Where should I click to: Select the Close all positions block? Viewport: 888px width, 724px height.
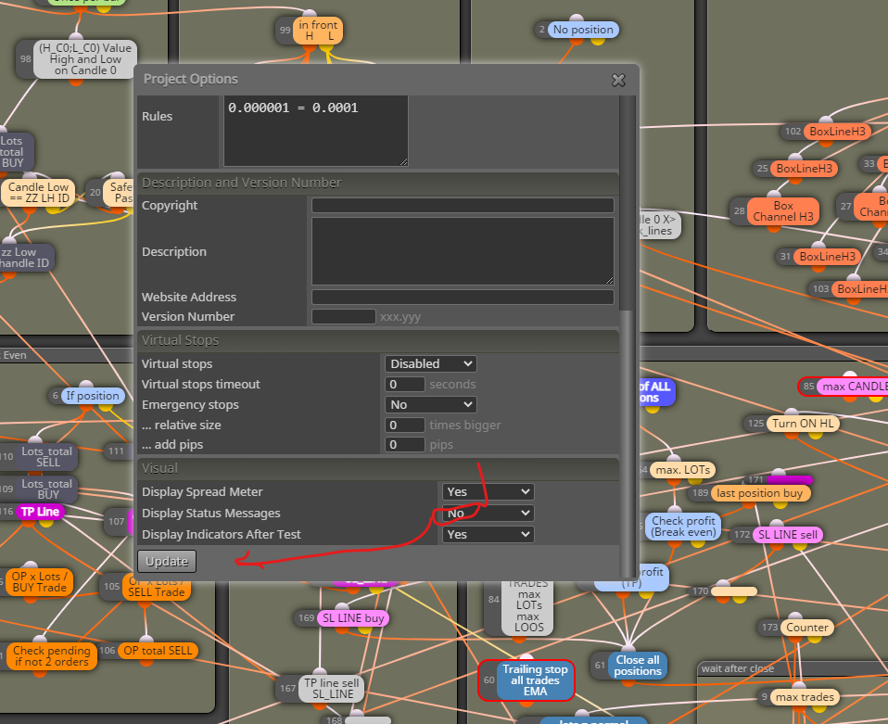click(637, 666)
